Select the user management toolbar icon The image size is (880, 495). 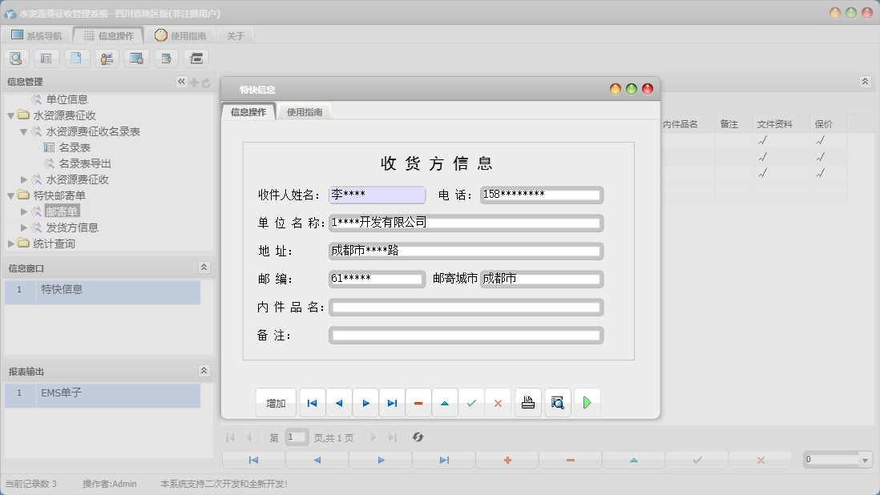click(x=107, y=58)
